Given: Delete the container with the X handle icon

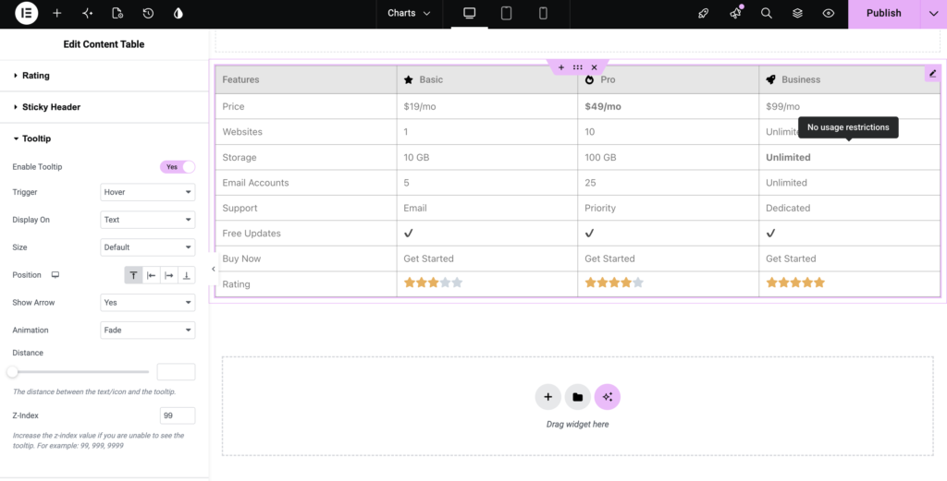Looking at the screenshot, I should pos(595,67).
